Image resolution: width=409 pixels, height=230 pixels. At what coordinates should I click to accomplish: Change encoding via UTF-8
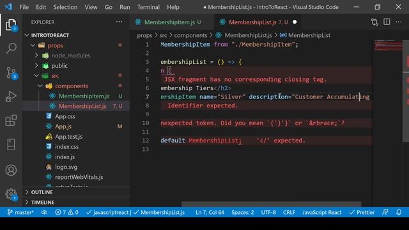coord(268,212)
